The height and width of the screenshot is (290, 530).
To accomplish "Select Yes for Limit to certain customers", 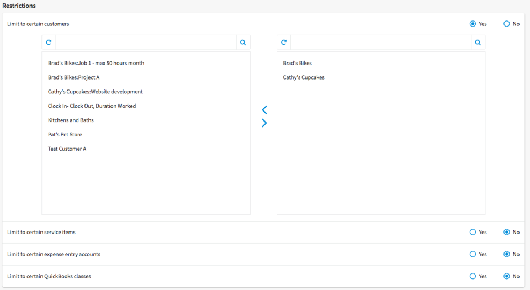I will pyautogui.click(x=473, y=24).
